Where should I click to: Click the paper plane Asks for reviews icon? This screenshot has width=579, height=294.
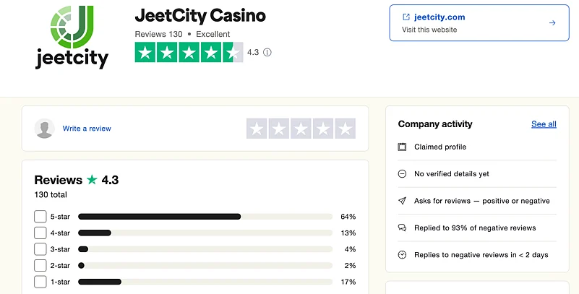[x=403, y=201]
